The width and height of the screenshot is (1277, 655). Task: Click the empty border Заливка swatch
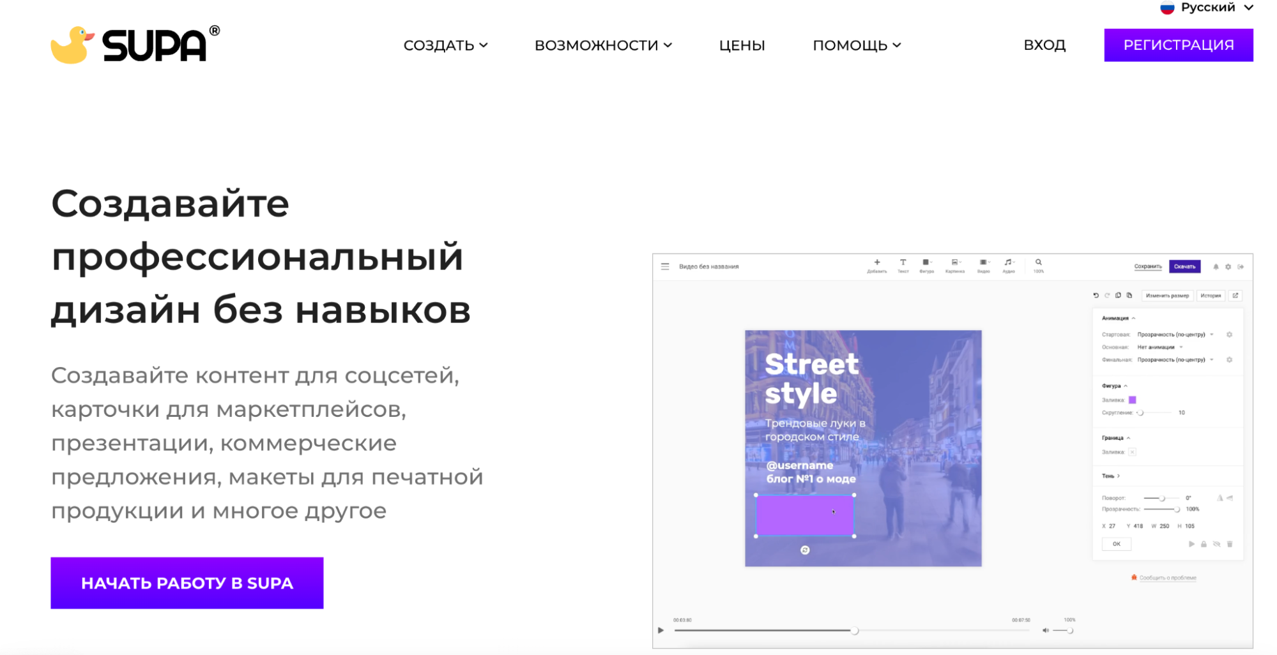tap(1132, 452)
